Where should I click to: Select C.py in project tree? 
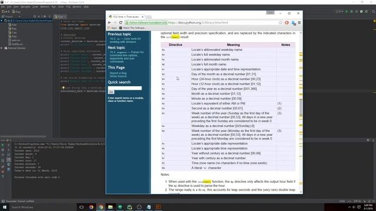(x=12, y=32)
